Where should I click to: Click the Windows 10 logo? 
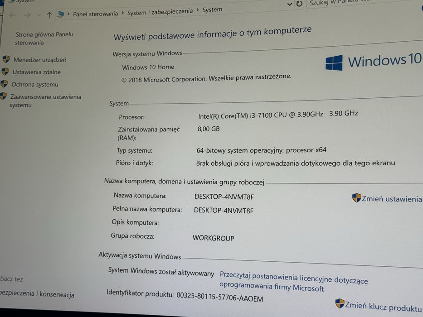374,61
